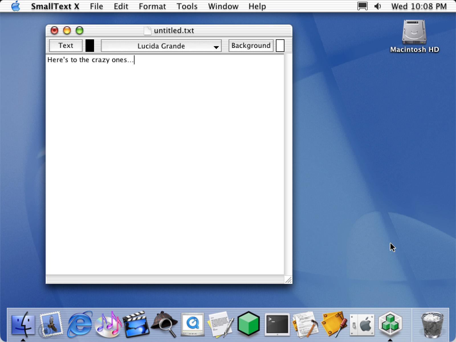Open iMovie clapperboard icon in Dock
The width and height of the screenshot is (456, 342).
pyautogui.click(x=136, y=324)
